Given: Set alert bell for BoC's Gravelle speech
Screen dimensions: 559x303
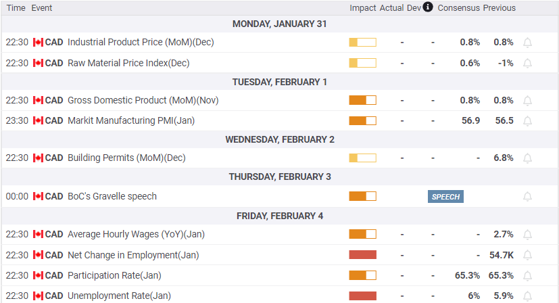Looking at the screenshot, I should coord(527,197).
